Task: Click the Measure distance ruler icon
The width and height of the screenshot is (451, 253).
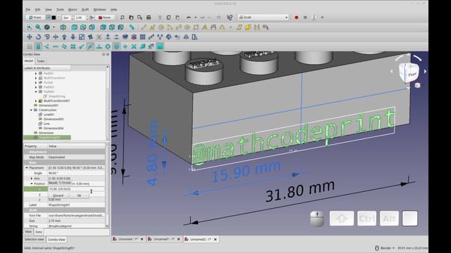Action: pos(132,27)
